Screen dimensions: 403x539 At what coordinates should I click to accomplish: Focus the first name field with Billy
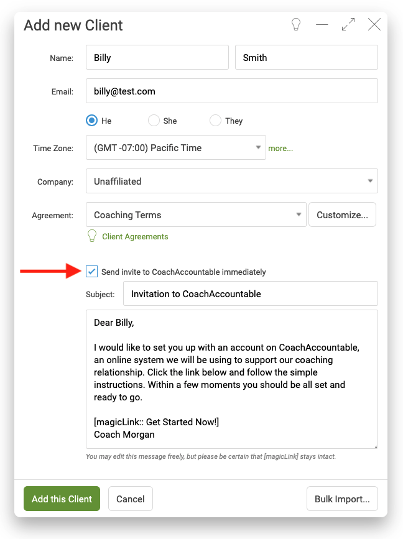coord(157,57)
